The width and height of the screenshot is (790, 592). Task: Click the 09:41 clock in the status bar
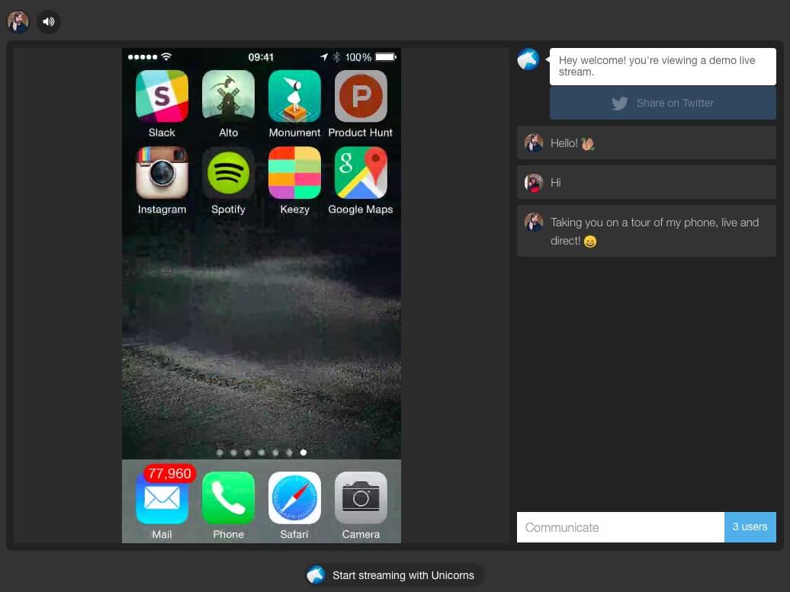[261, 57]
